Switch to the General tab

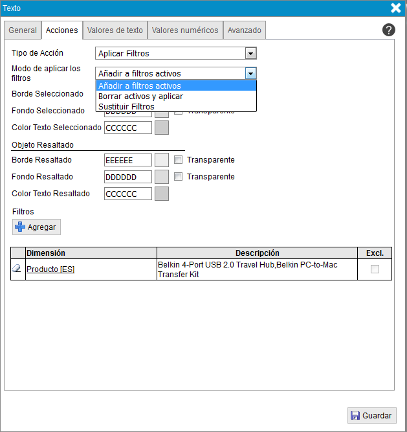[23, 30]
